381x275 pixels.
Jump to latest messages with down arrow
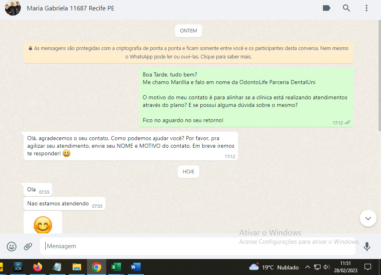click(368, 218)
